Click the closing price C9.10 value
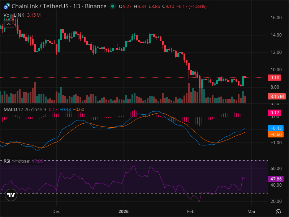This screenshot has width=289, height=217. 168,7
